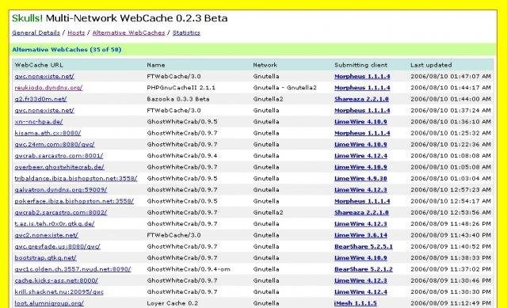The height and width of the screenshot is (308, 507).
Task: Click LimeWire 4.10.9 in xn--nc-hpa.de row
Action: pyautogui.click(x=360, y=122)
